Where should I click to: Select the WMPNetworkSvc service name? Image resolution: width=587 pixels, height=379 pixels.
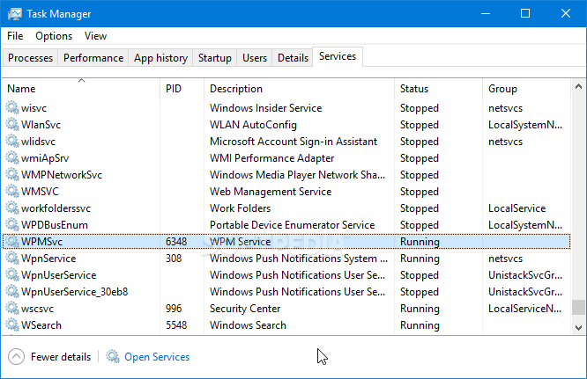click(x=62, y=175)
